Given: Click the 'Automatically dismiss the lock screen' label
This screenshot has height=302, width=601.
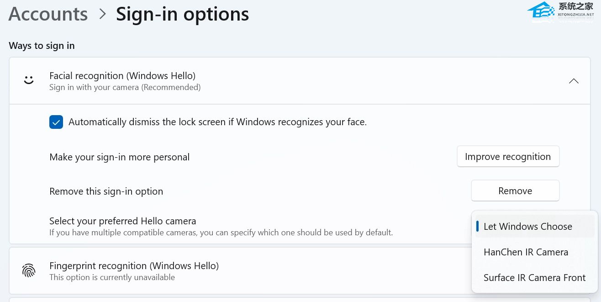Looking at the screenshot, I should point(217,122).
